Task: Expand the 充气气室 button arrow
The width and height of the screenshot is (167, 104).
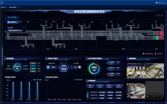Action: tap(18, 17)
